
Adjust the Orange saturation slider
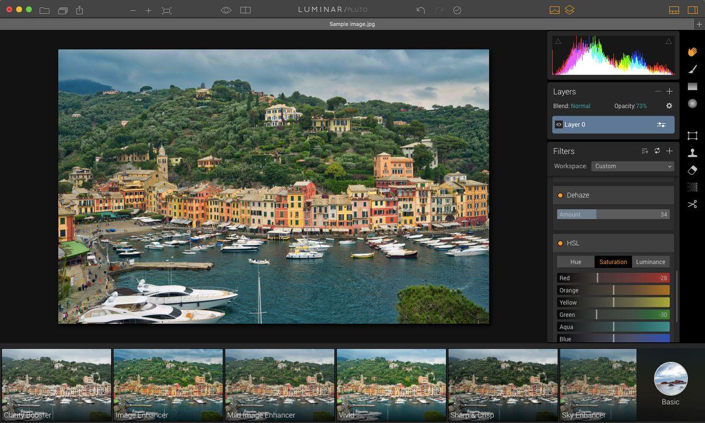point(613,290)
